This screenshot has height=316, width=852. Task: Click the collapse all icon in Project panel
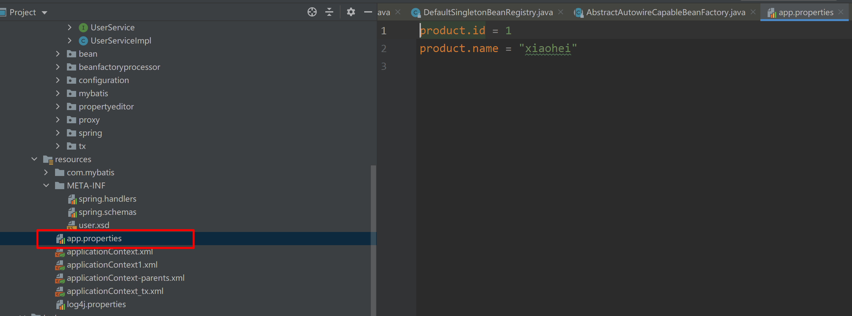coord(329,12)
